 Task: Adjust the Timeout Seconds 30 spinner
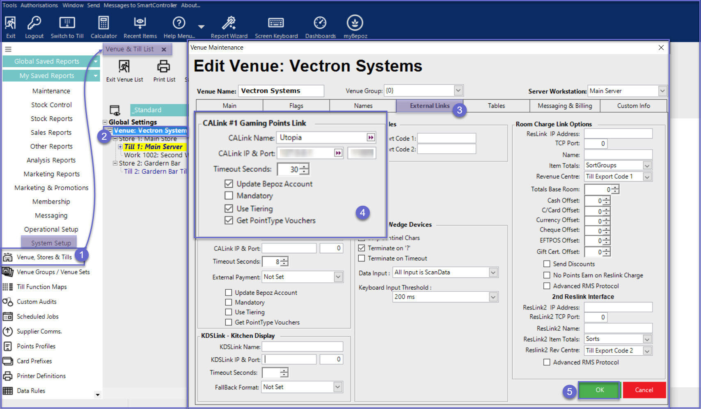pyautogui.click(x=304, y=169)
